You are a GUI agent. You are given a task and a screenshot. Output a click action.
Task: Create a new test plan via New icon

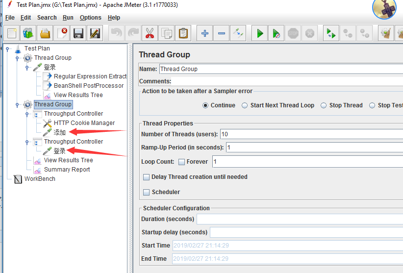(x=12, y=33)
